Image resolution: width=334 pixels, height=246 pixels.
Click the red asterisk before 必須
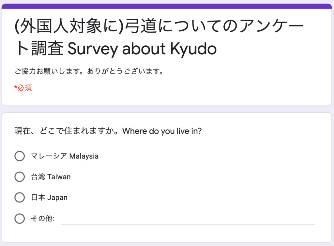tap(16, 88)
